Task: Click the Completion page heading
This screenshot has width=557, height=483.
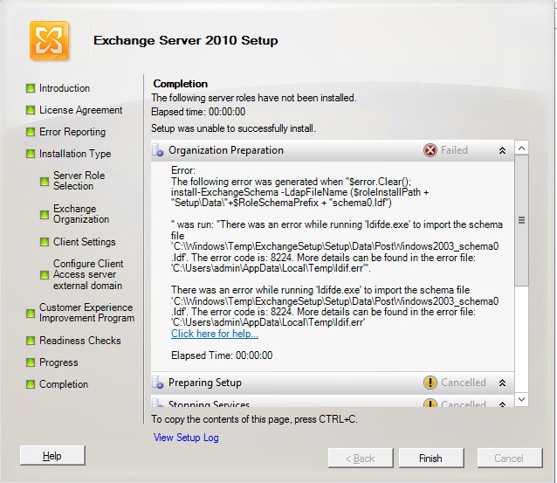Action: [x=181, y=84]
